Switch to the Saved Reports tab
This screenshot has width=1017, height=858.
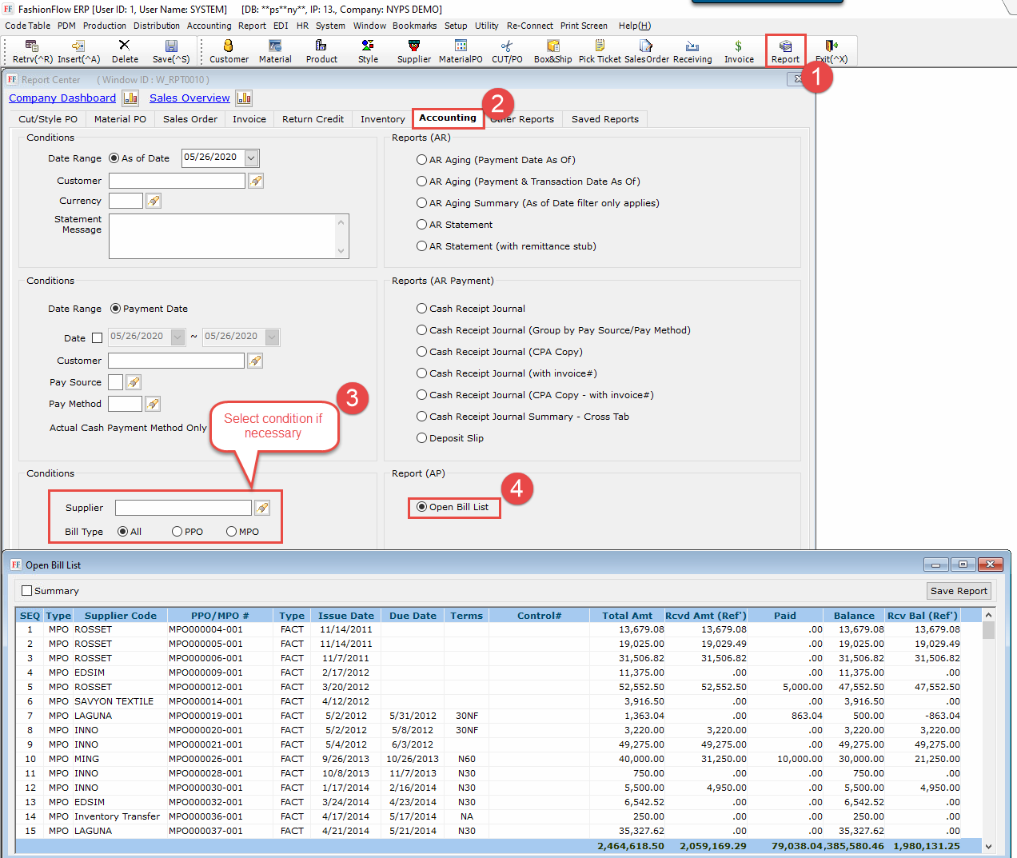[604, 119]
